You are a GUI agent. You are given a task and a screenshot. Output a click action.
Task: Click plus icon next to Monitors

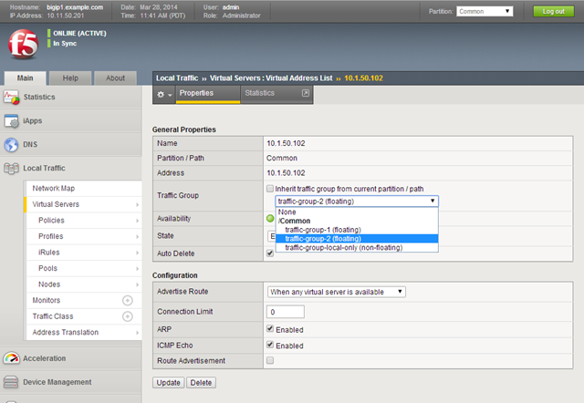(127, 300)
